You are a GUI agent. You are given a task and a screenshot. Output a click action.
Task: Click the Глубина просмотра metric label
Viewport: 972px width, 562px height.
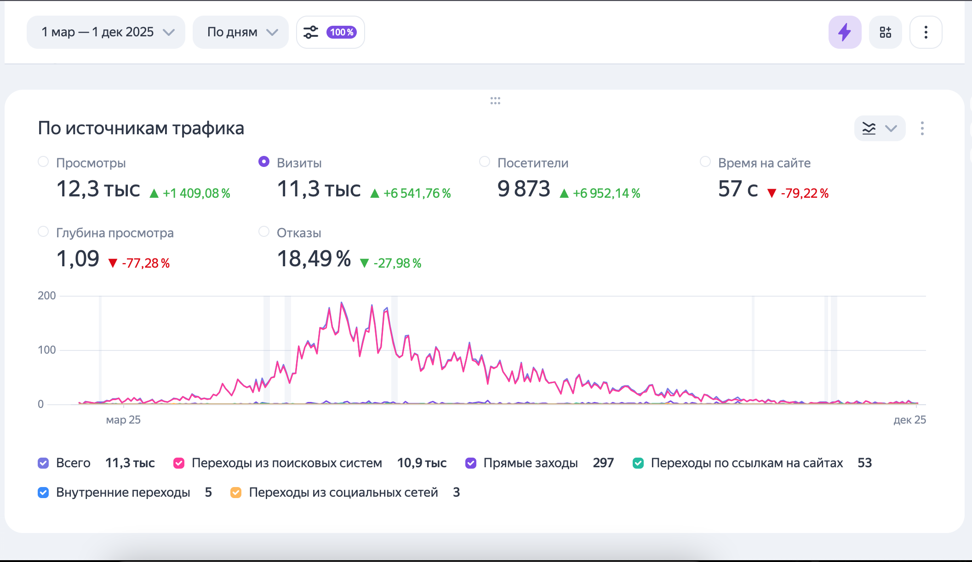click(114, 233)
